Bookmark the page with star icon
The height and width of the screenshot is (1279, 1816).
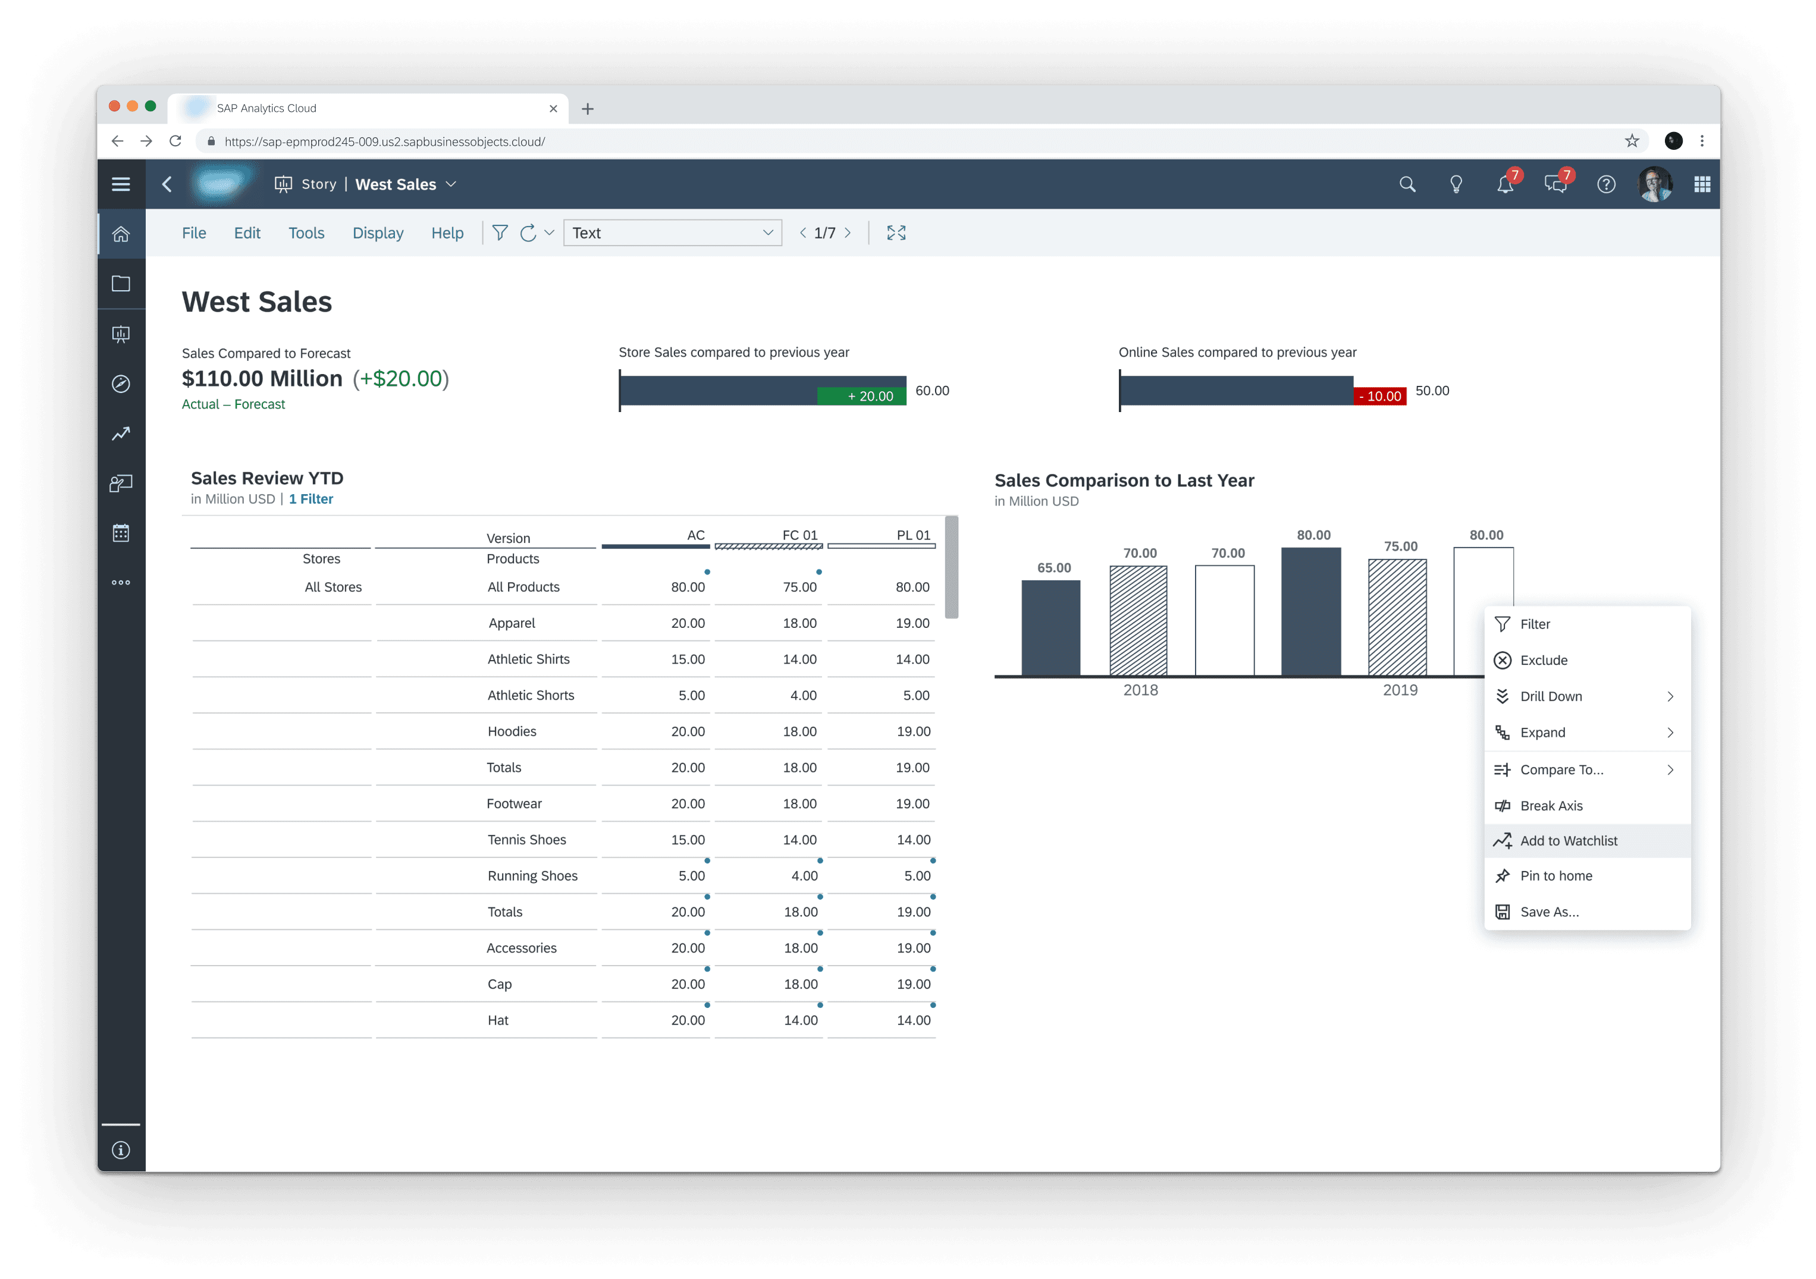point(1632,141)
